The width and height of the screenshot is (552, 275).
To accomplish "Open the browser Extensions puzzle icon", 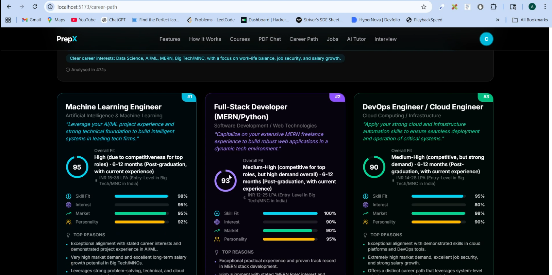I will [494, 7].
